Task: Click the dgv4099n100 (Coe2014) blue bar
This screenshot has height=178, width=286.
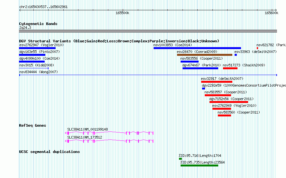Action: (x=32, y=62)
